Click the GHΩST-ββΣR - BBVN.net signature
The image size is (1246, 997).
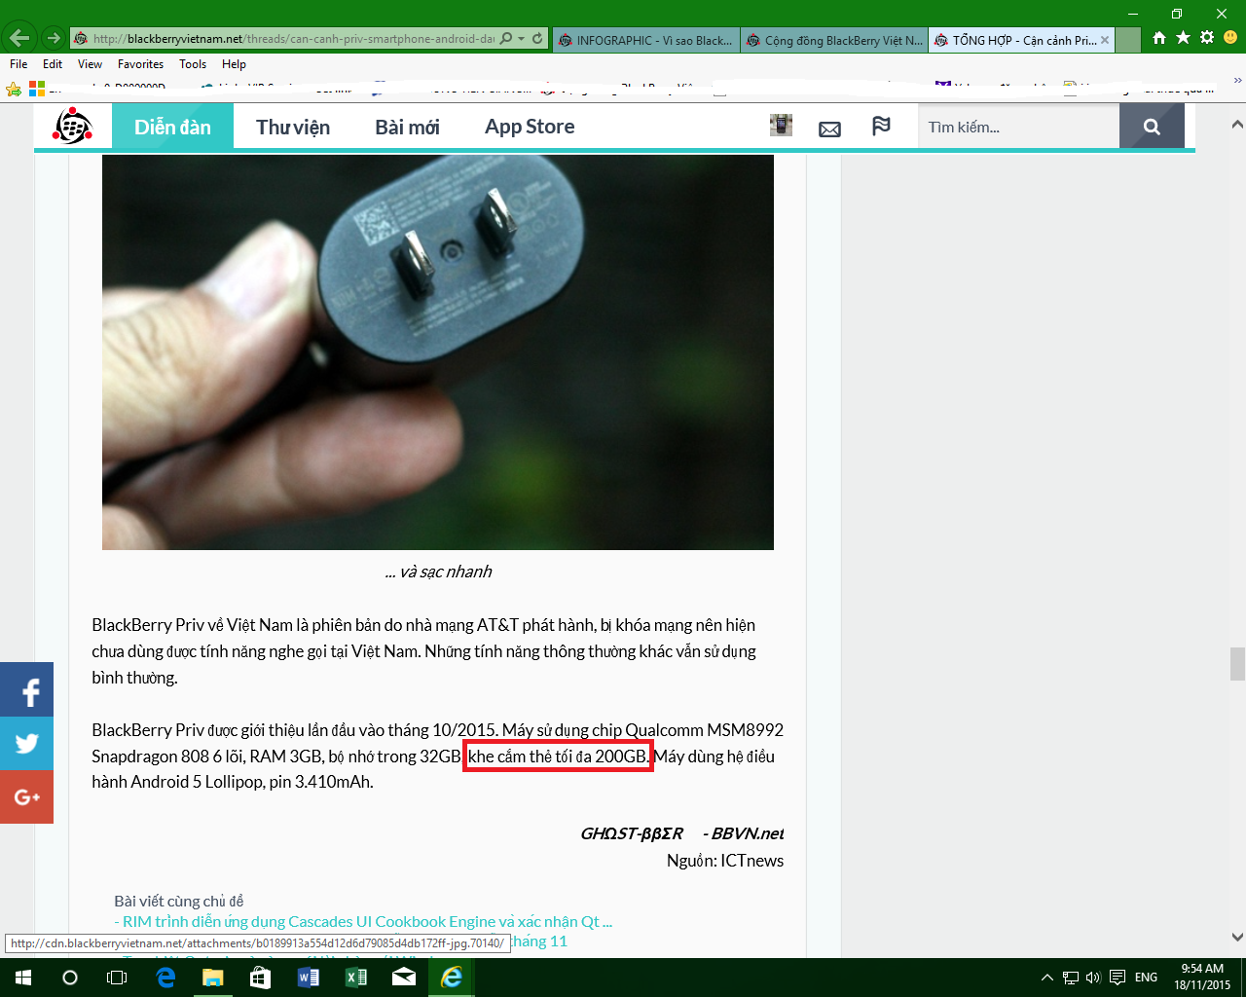pos(682,833)
